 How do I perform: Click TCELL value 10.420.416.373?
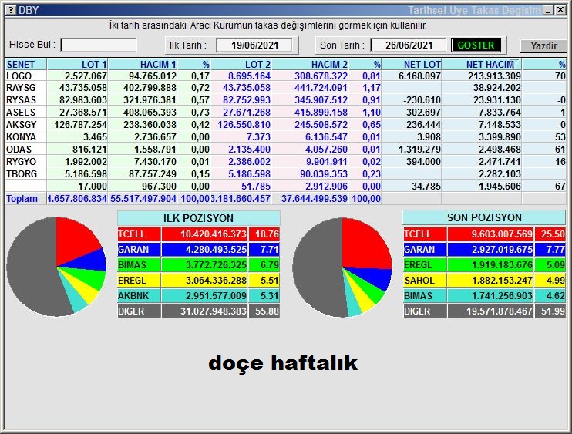[x=214, y=234]
